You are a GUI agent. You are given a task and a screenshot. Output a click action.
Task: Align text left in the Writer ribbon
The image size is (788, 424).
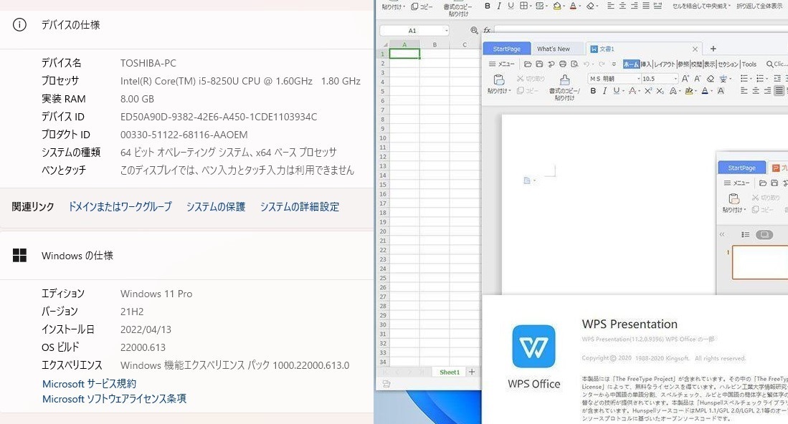(744, 91)
